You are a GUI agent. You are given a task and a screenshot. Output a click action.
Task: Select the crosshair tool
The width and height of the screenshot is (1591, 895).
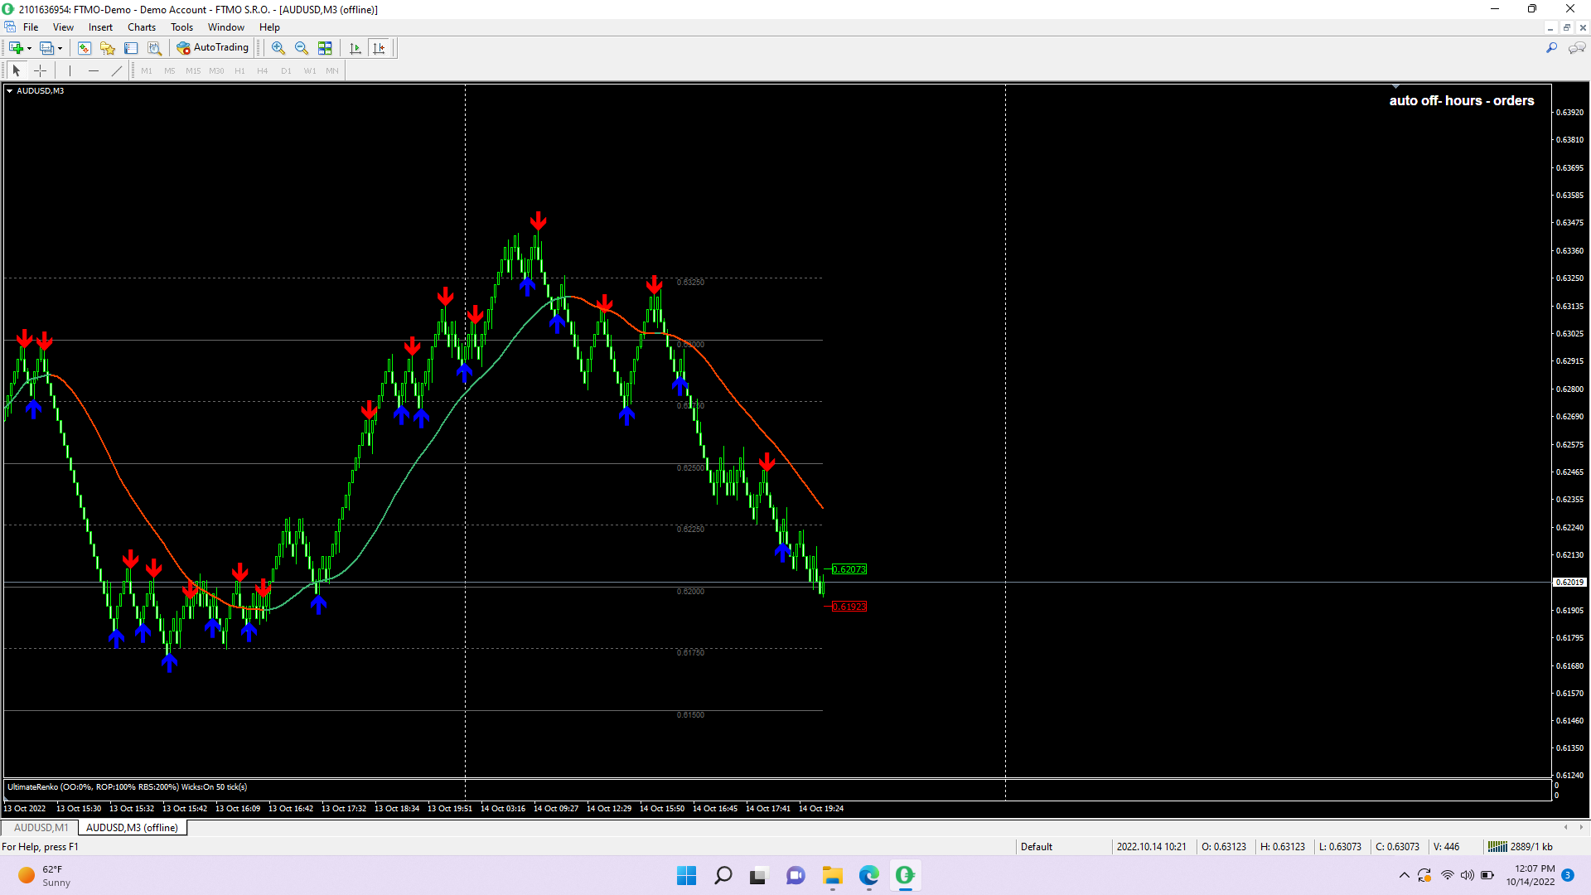[x=40, y=70]
